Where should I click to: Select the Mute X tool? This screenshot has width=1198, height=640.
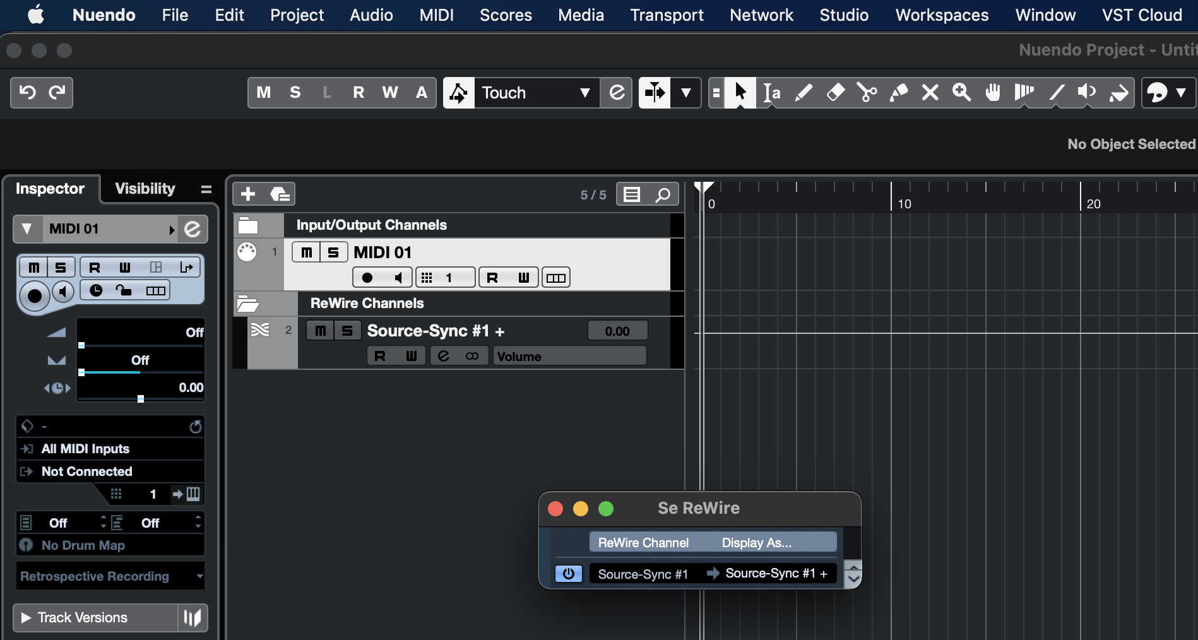coord(930,93)
